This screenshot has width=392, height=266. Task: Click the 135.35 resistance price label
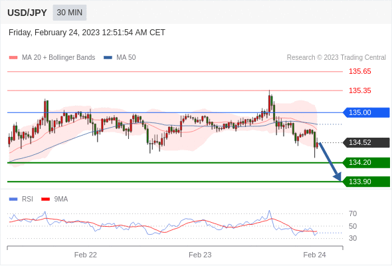pyautogui.click(x=359, y=90)
